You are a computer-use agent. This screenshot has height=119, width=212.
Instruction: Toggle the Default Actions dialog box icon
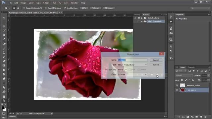pos(138,18)
